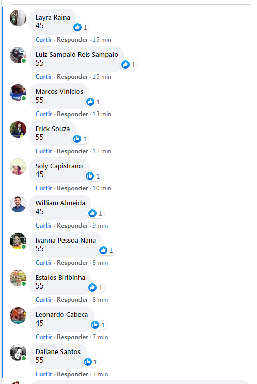Click Responder under Marcos Vinicios' comment
Viewport: 257px width, 384px height.
point(72,114)
